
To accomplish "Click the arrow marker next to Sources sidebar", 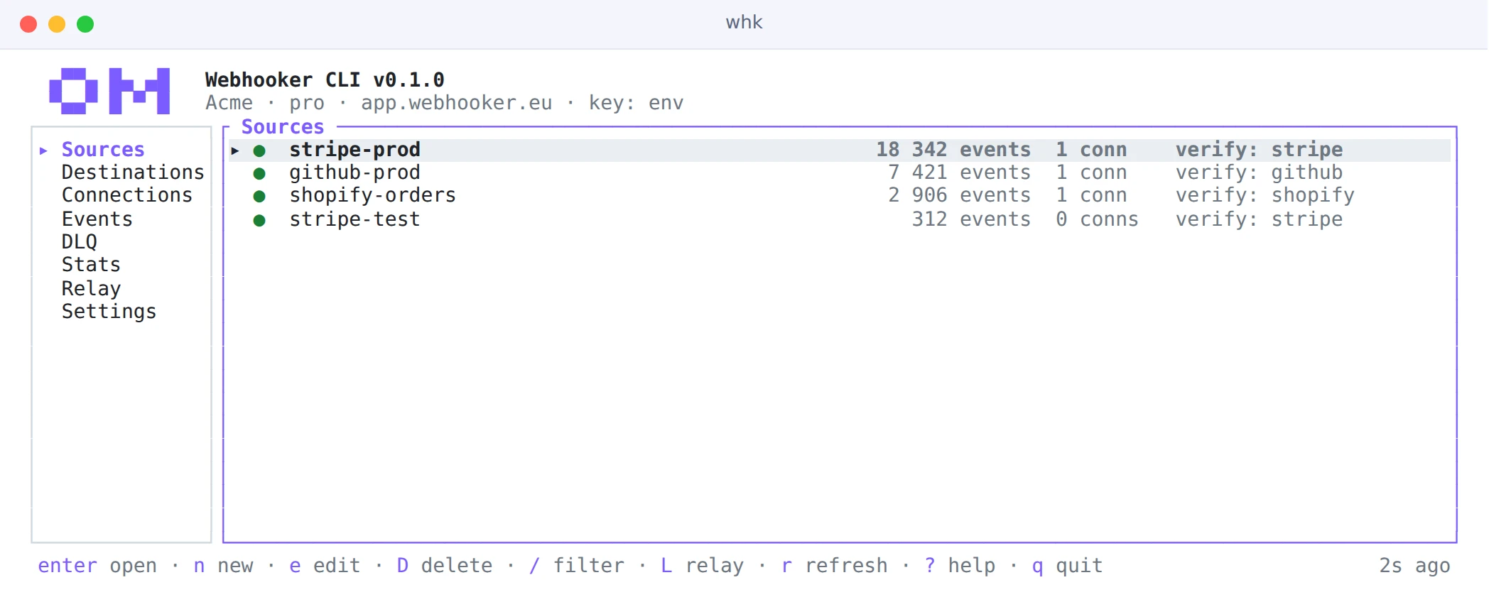I will pyautogui.click(x=43, y=150).
